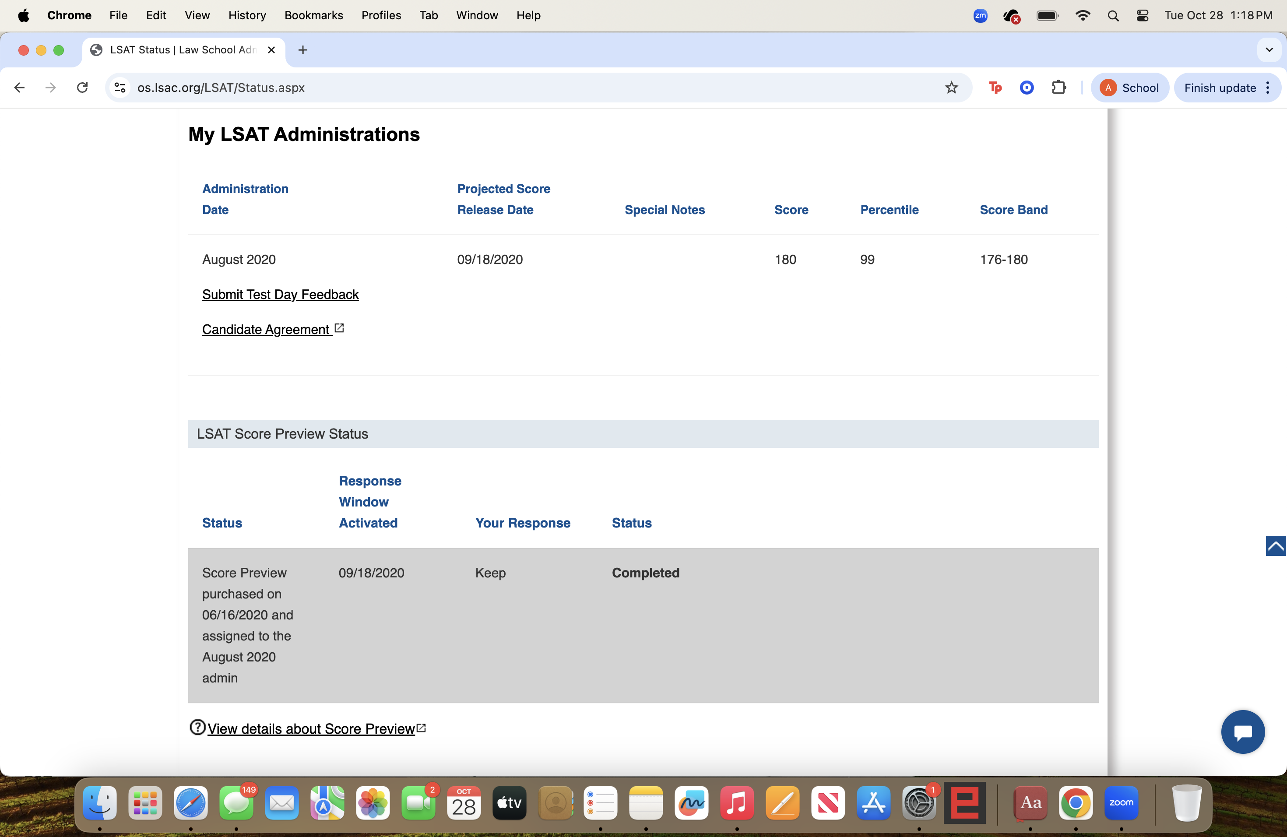Click the scroll-to-top arrow button
Screen dimensions: 1287x837
(x=1275, y=545)
